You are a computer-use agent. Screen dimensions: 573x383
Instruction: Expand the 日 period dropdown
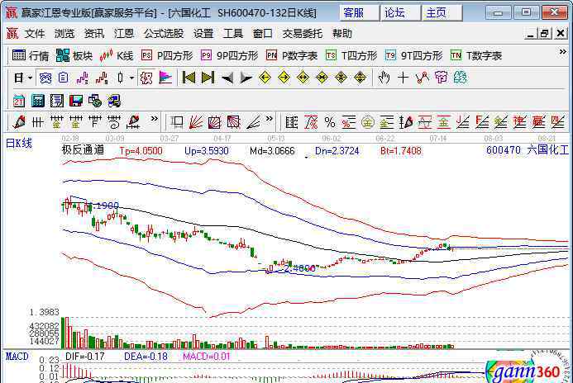tap(23, 78)
